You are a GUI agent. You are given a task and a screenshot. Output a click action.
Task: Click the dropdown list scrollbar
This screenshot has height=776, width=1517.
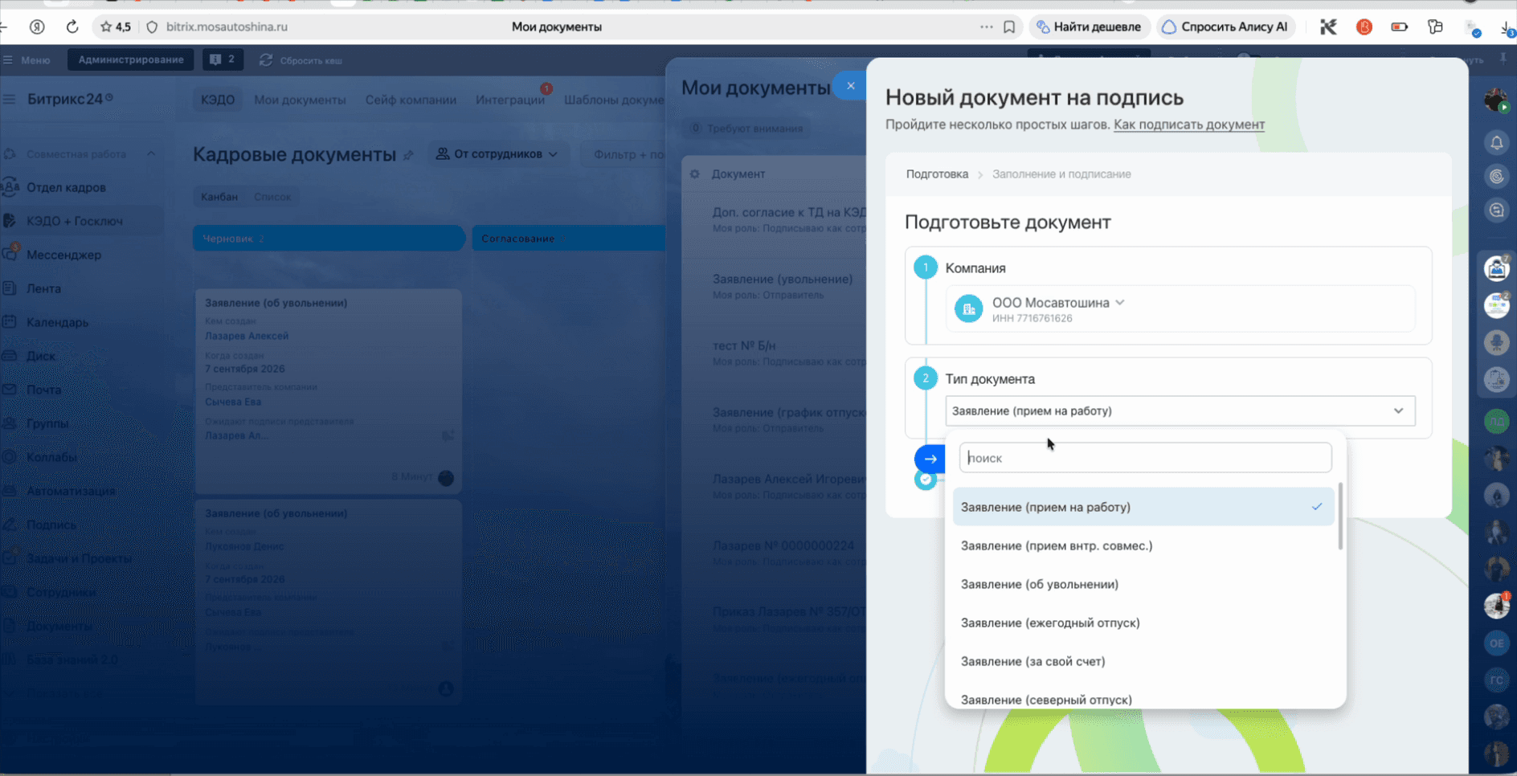pos(1340,517)
